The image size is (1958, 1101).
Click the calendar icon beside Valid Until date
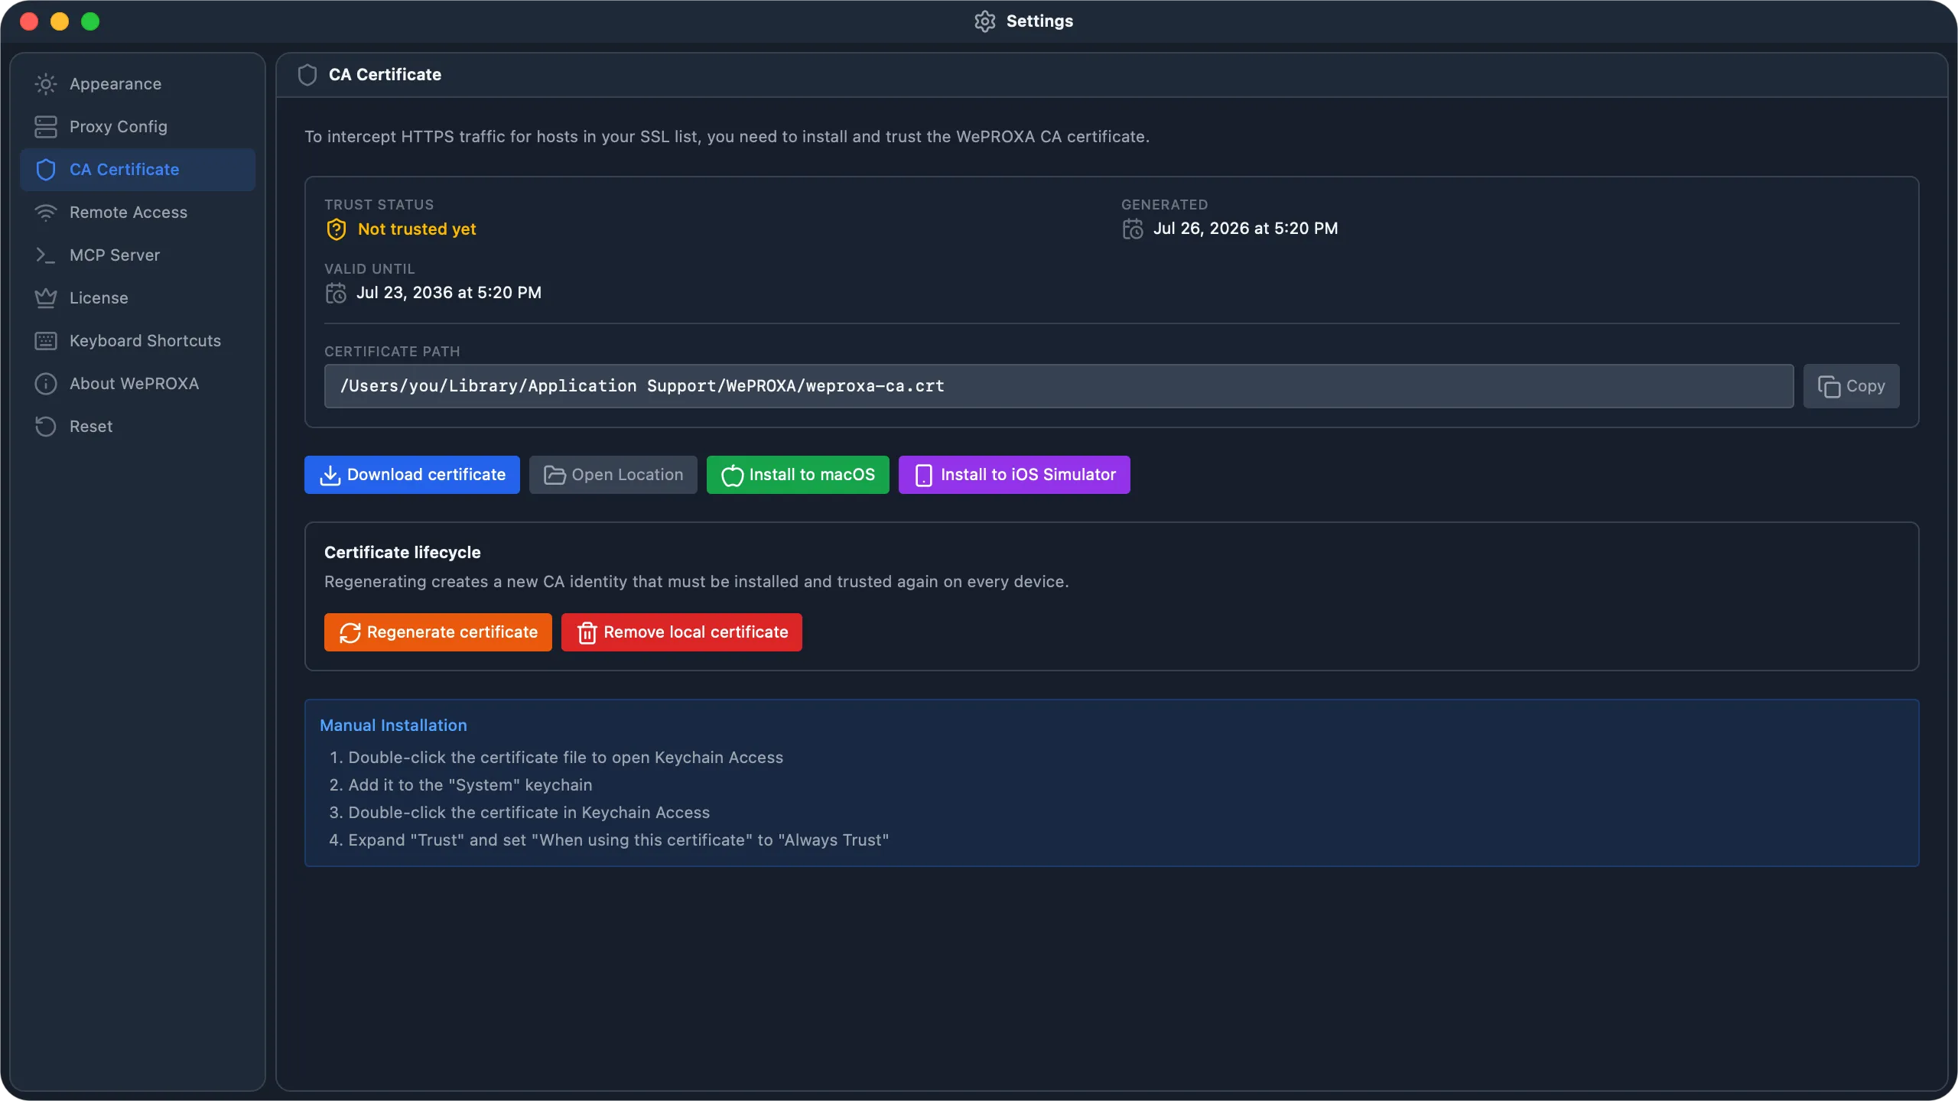[336, 293]
